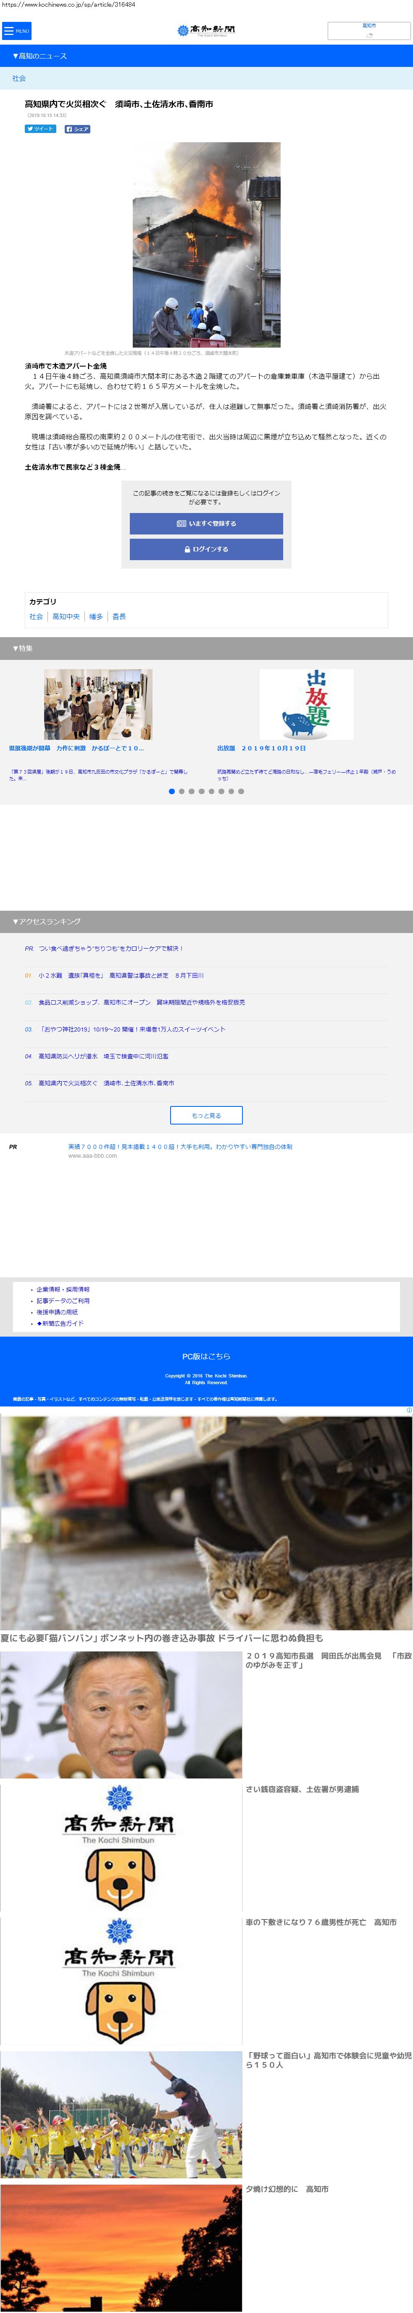Click ログインする login button

click(x=206, y=550)
